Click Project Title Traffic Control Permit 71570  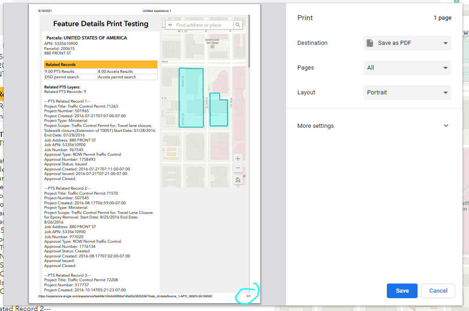pos(81,193)
